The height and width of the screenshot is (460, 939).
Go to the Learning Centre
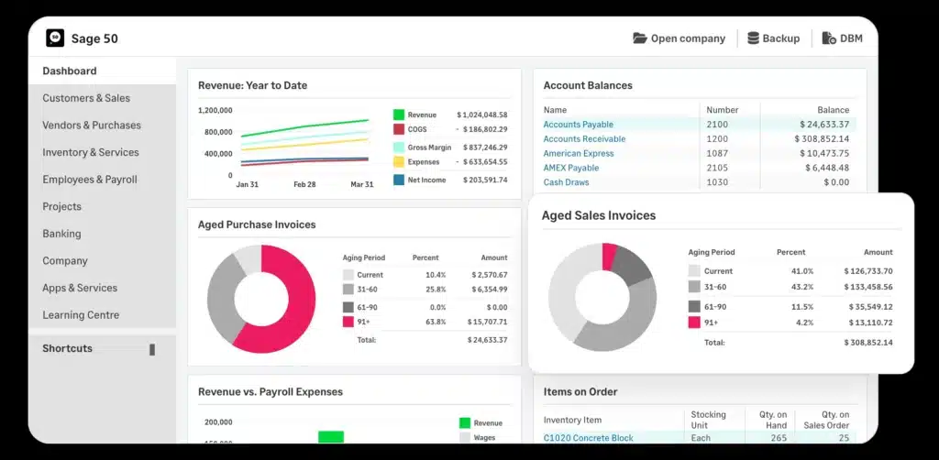(81, 314)
